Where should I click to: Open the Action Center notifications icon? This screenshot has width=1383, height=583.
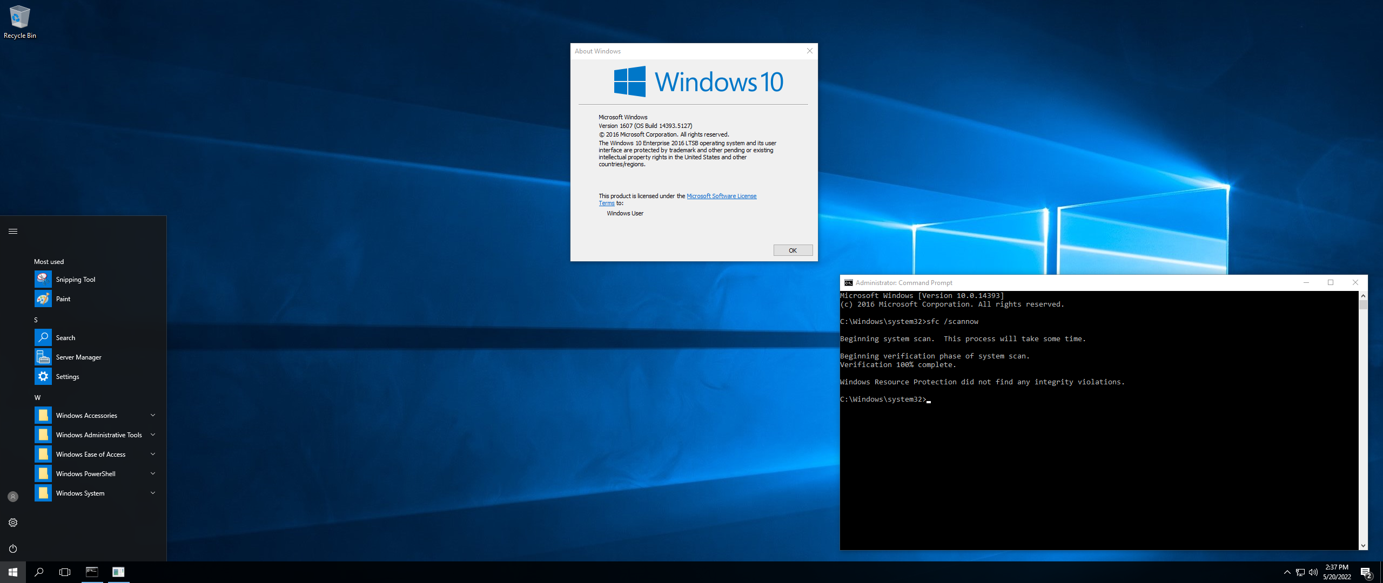click(1366, 572)
